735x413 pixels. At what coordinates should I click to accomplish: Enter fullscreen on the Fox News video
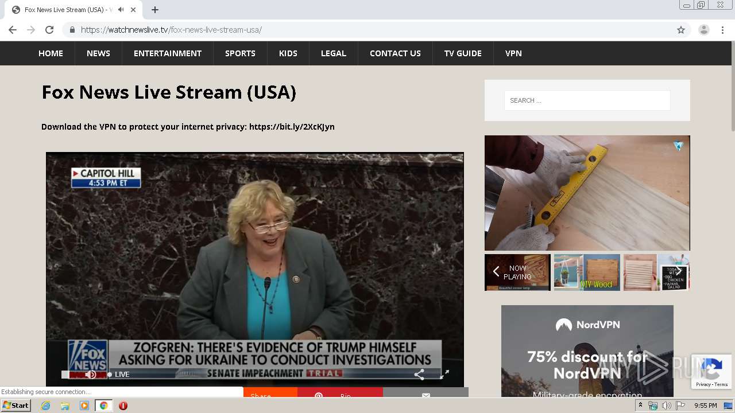pos(444,375)
